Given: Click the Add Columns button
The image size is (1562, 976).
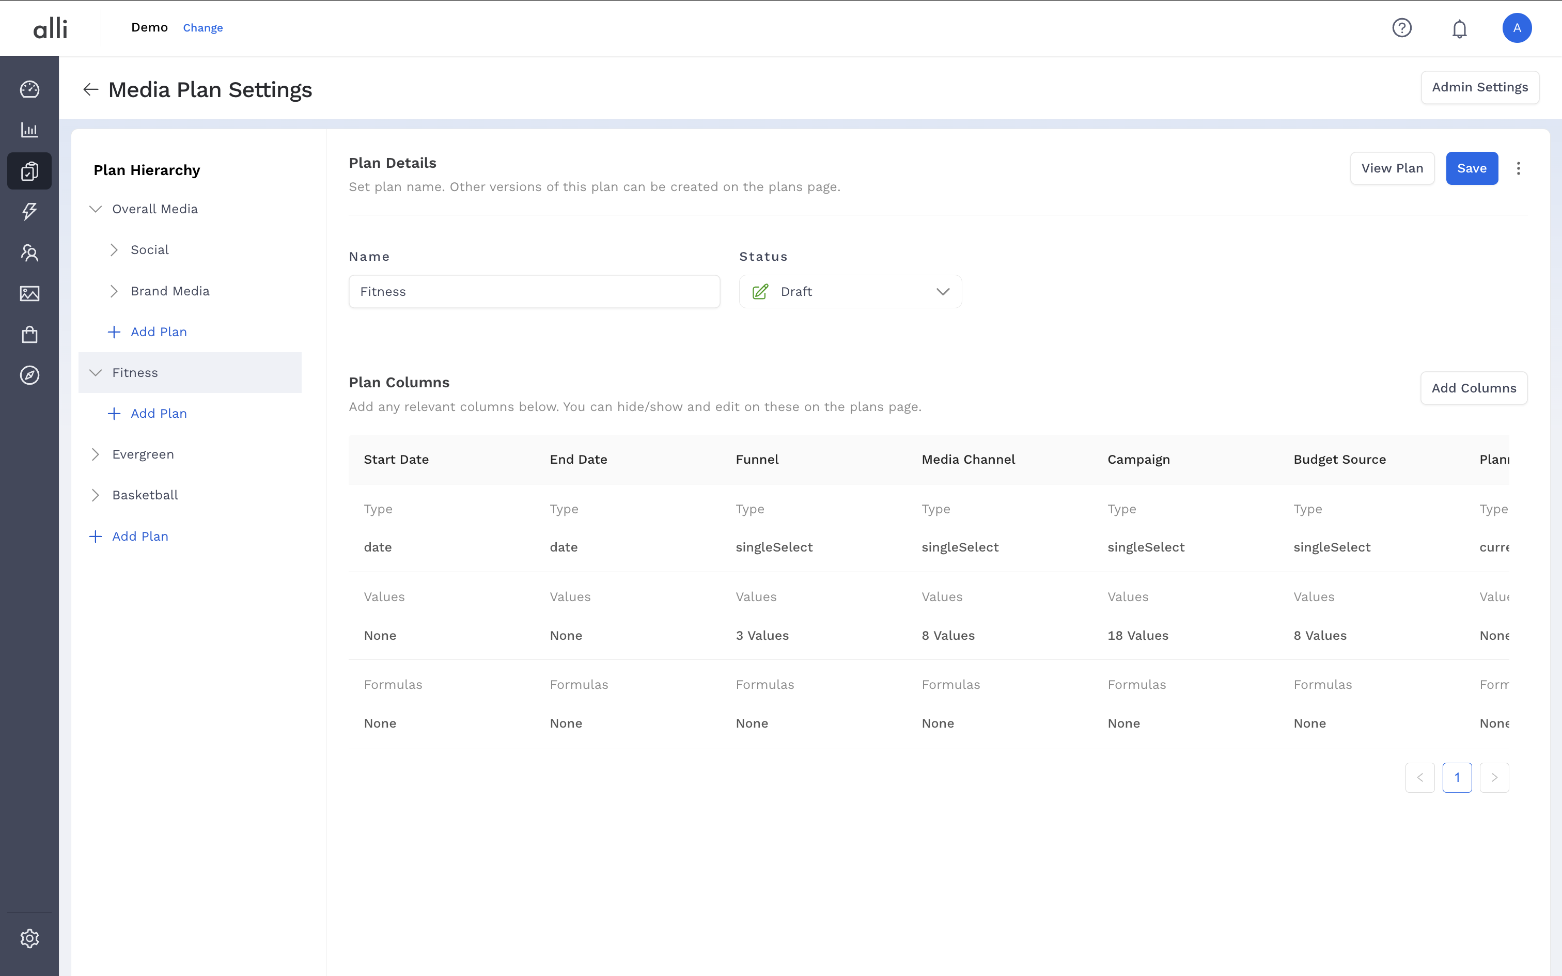Looking at the screenshot, I should click(x=1473, y=388).
